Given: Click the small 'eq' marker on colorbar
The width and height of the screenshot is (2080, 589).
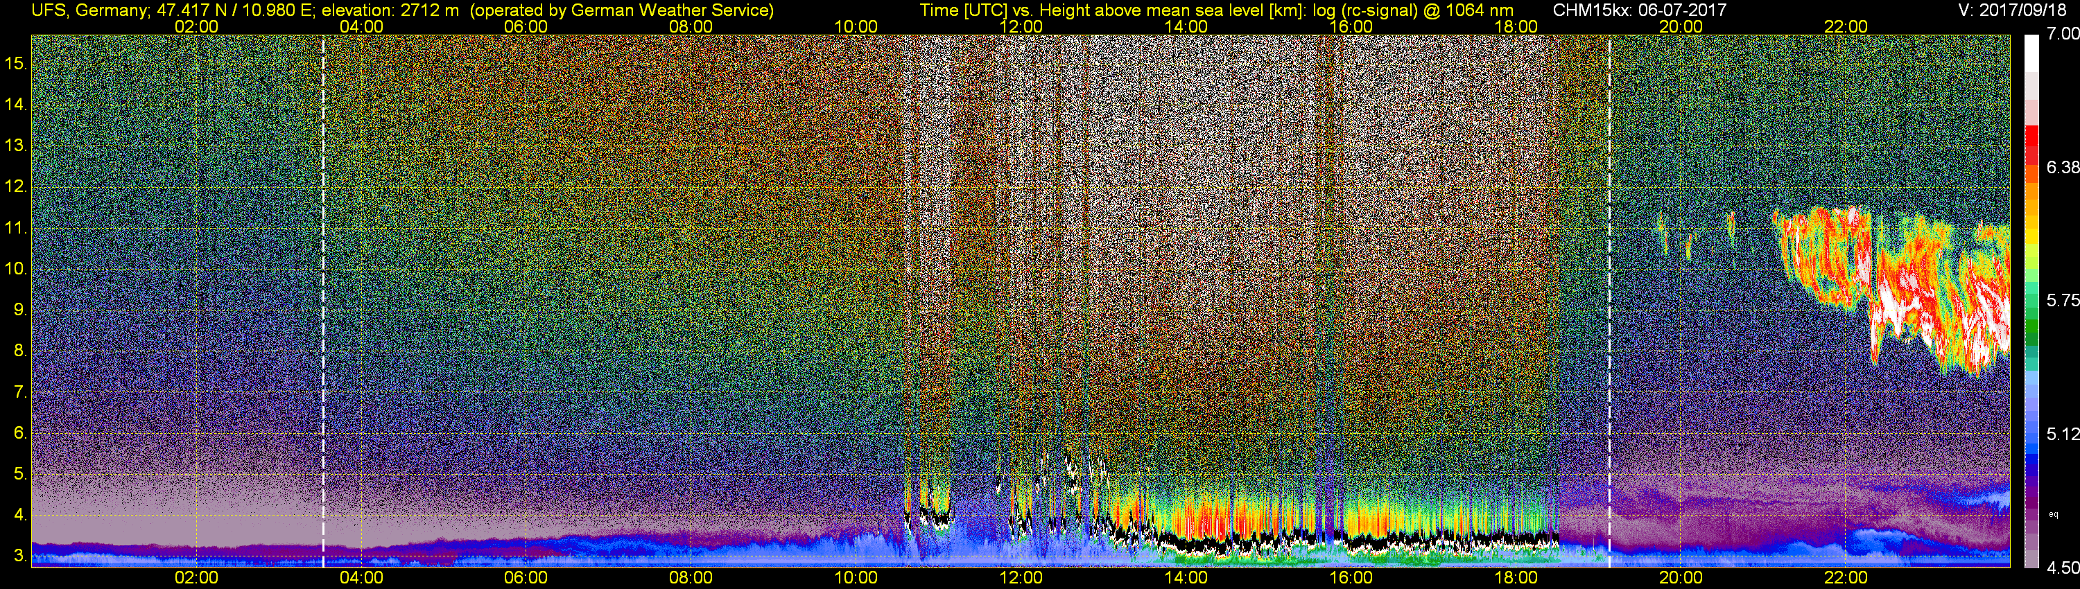Looking at the screenshot, I should 2054,514.
